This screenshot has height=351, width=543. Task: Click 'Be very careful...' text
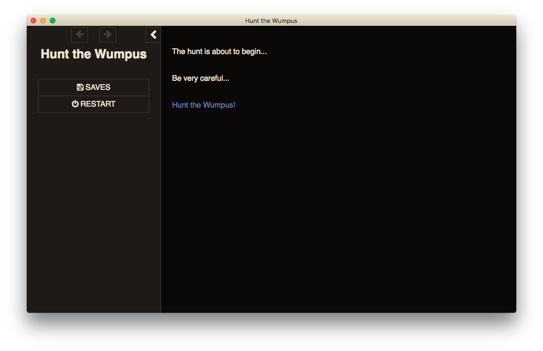point(200,78)
